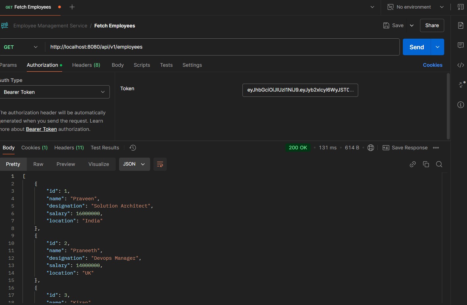Save the Fetch Employees request

tap(393, 25)
